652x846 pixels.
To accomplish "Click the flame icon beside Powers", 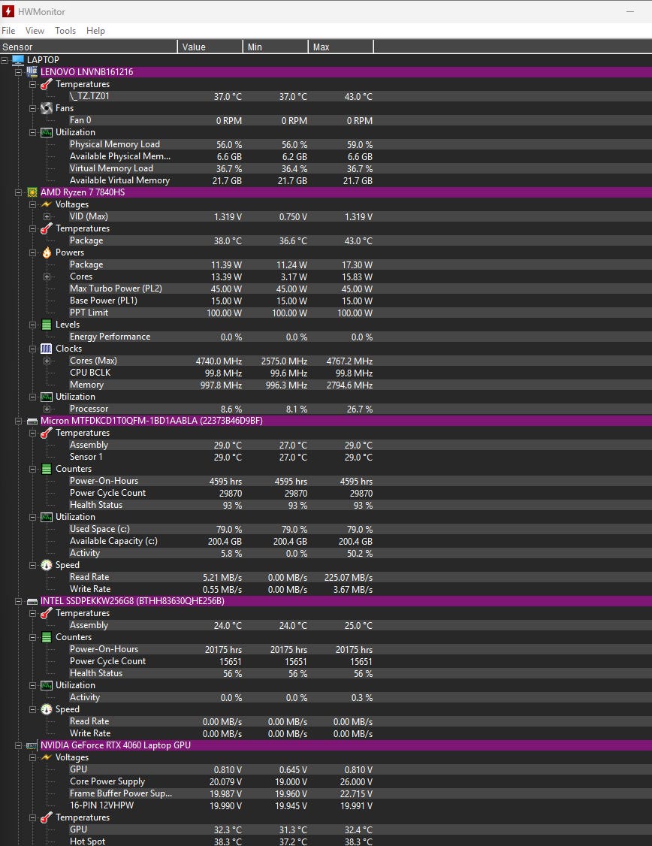I will 47,252.
